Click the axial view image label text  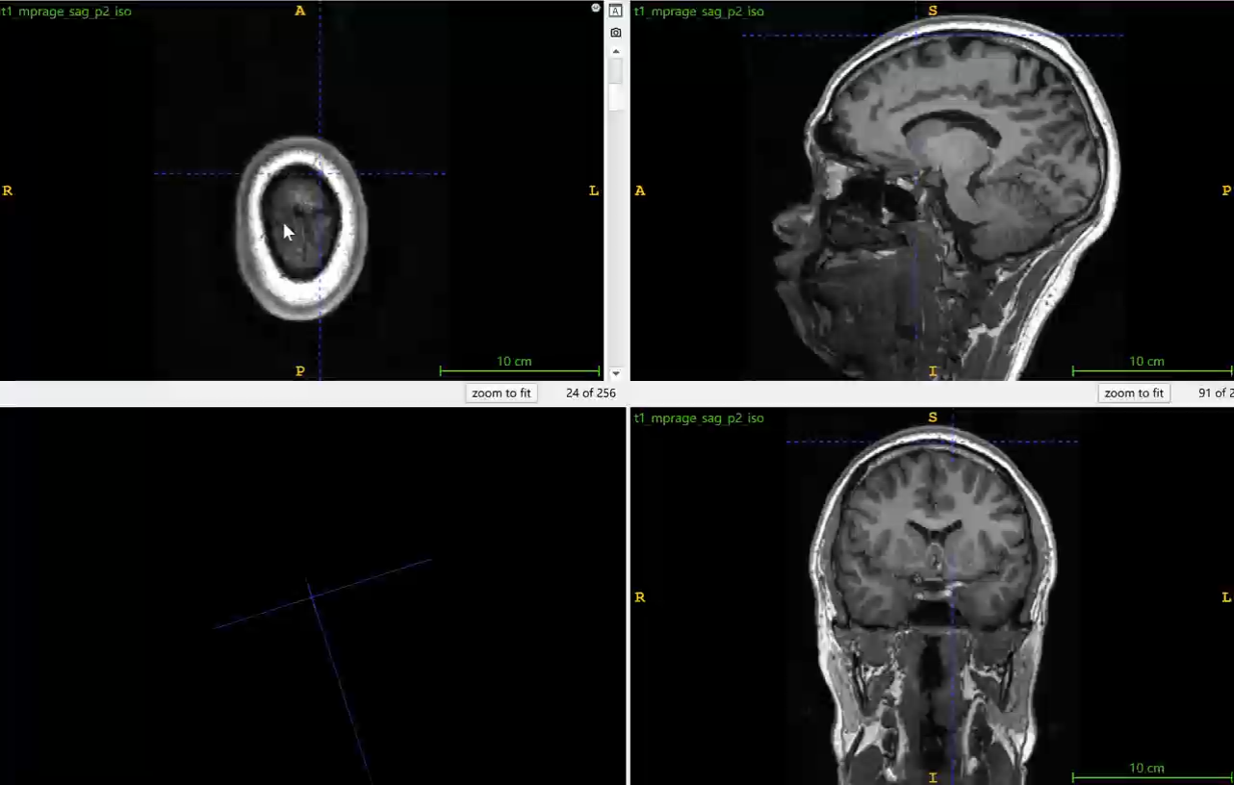click(x=65, y=12)
